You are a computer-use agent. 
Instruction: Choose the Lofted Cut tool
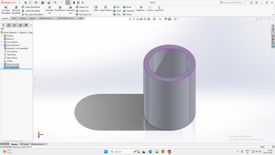(x=82, y=11)
